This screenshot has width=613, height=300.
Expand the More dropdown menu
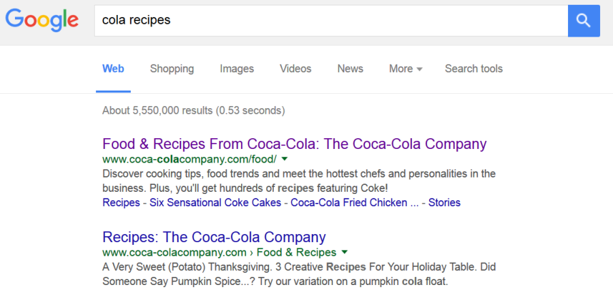[x=406, y=69]
